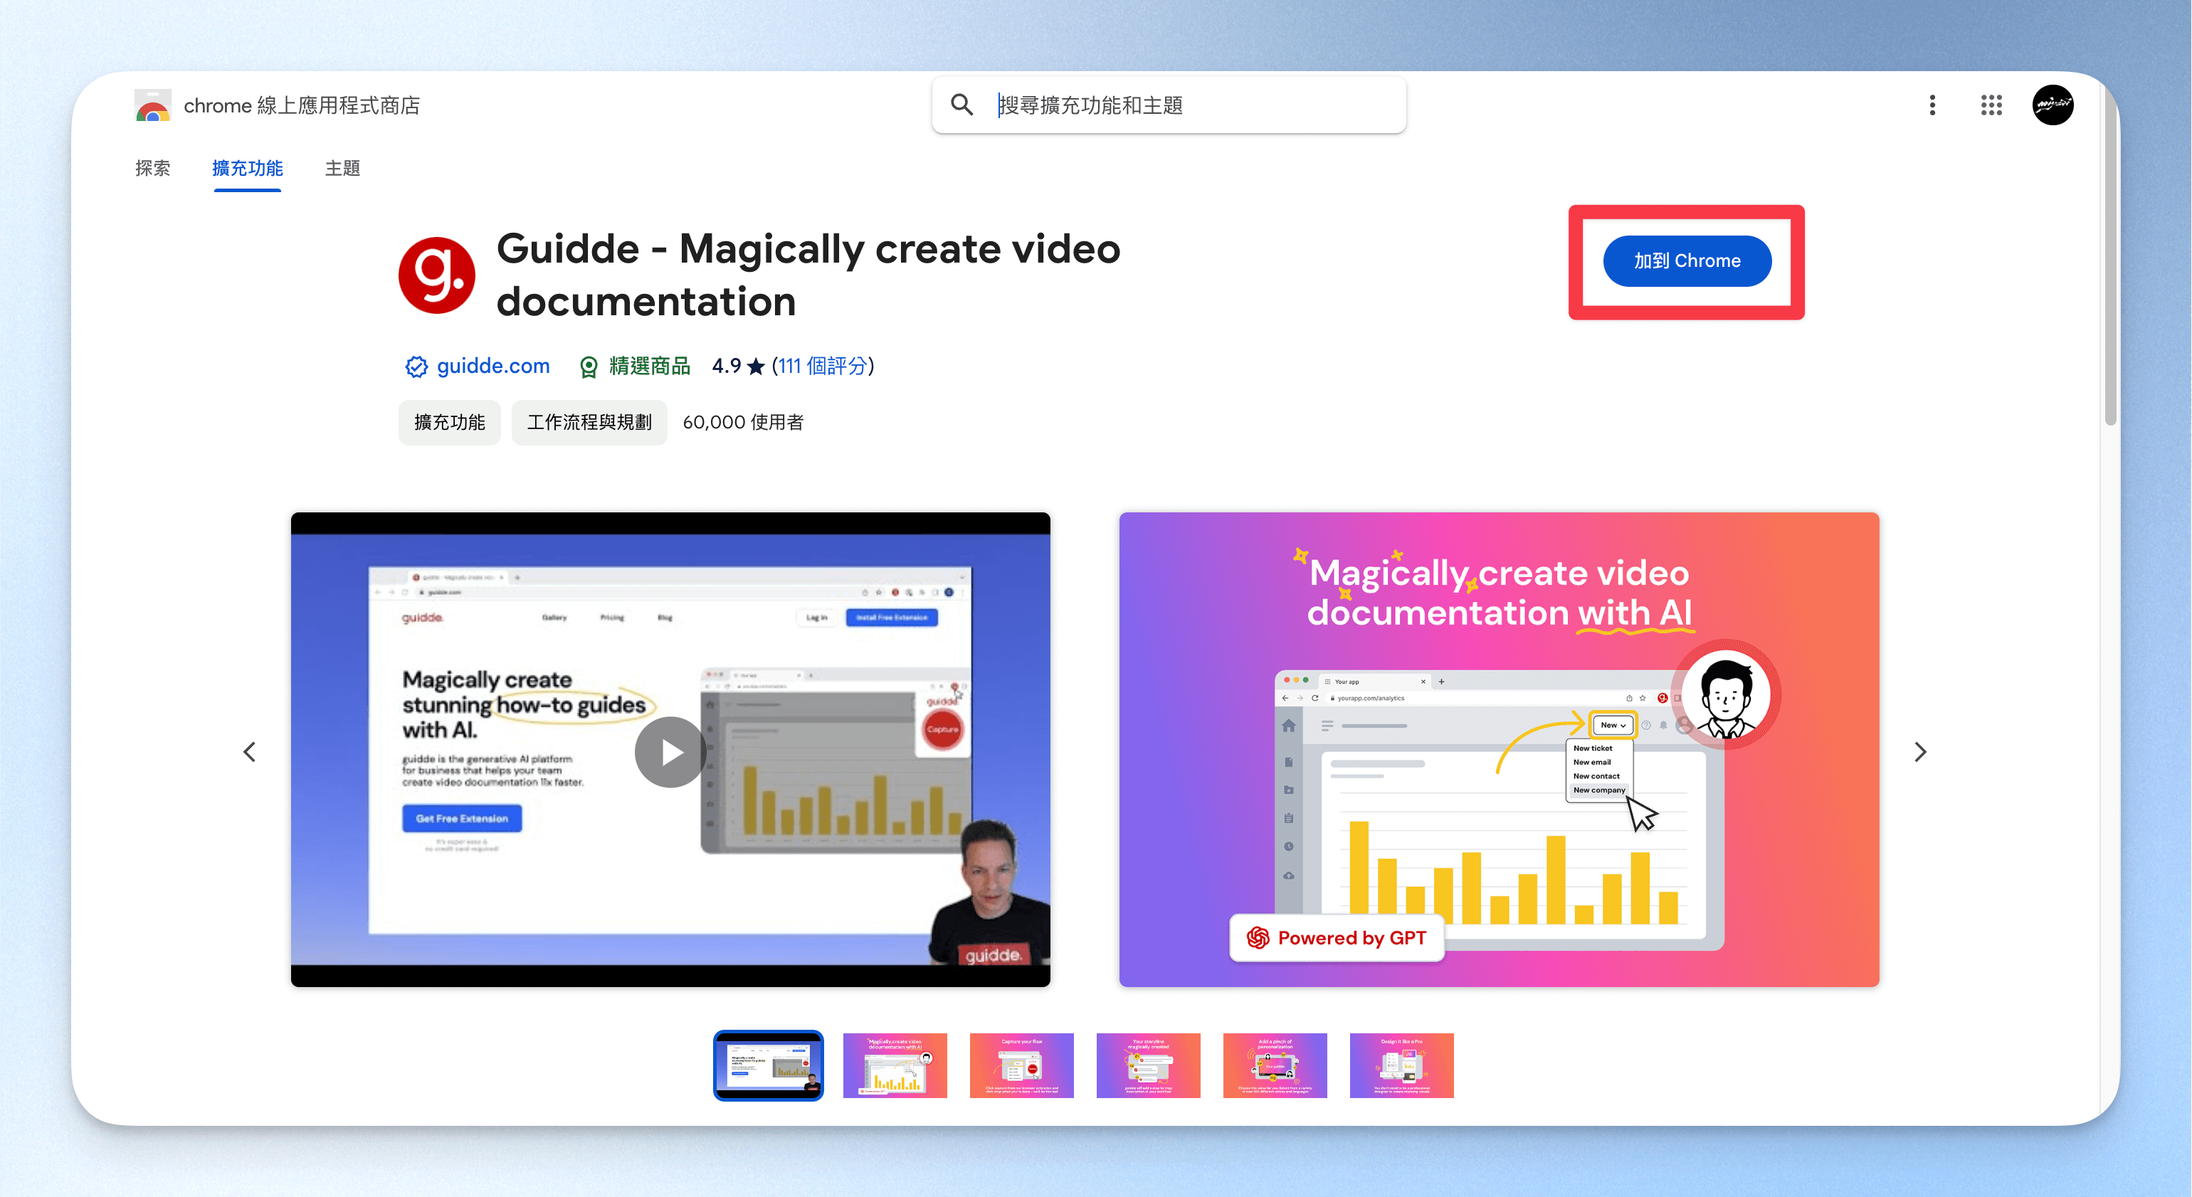The image size is (2192, 1197).
Task: Click the 工作流程與規劃 category chip
Action: [x=589, y=422]
